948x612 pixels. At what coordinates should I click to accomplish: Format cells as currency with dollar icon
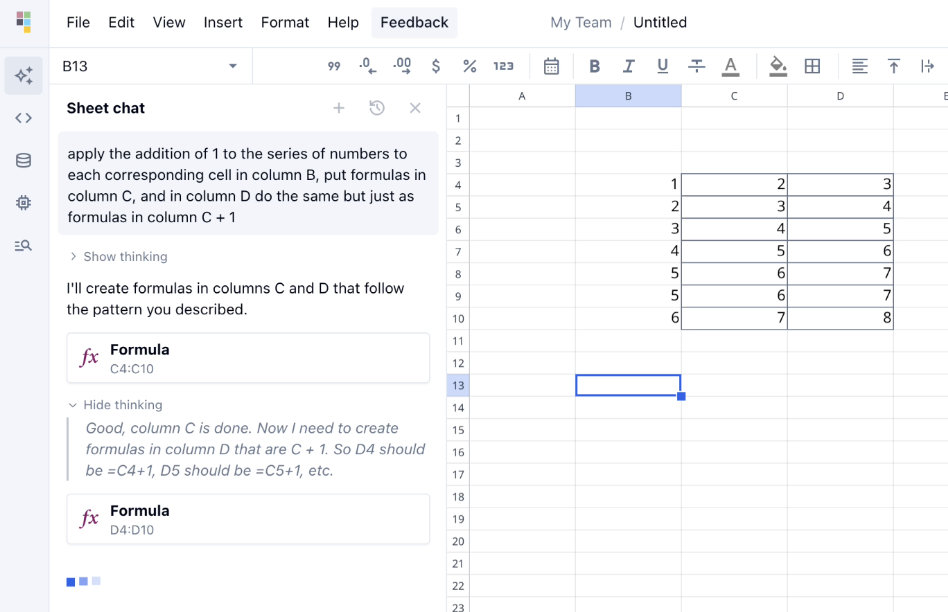(x=436, y=66)
